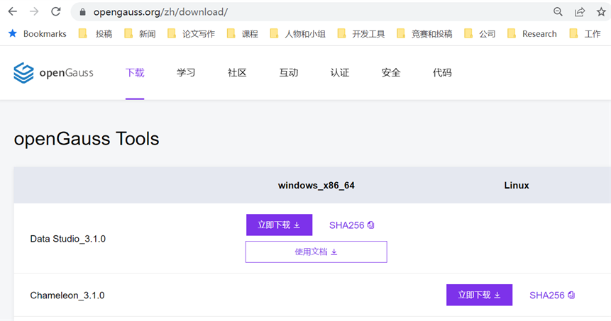Viewport: 611px width, 321px height.
Task: Open the 论文写作 bookmark folder
Action: pyautogui.click(x=192, y=34)
